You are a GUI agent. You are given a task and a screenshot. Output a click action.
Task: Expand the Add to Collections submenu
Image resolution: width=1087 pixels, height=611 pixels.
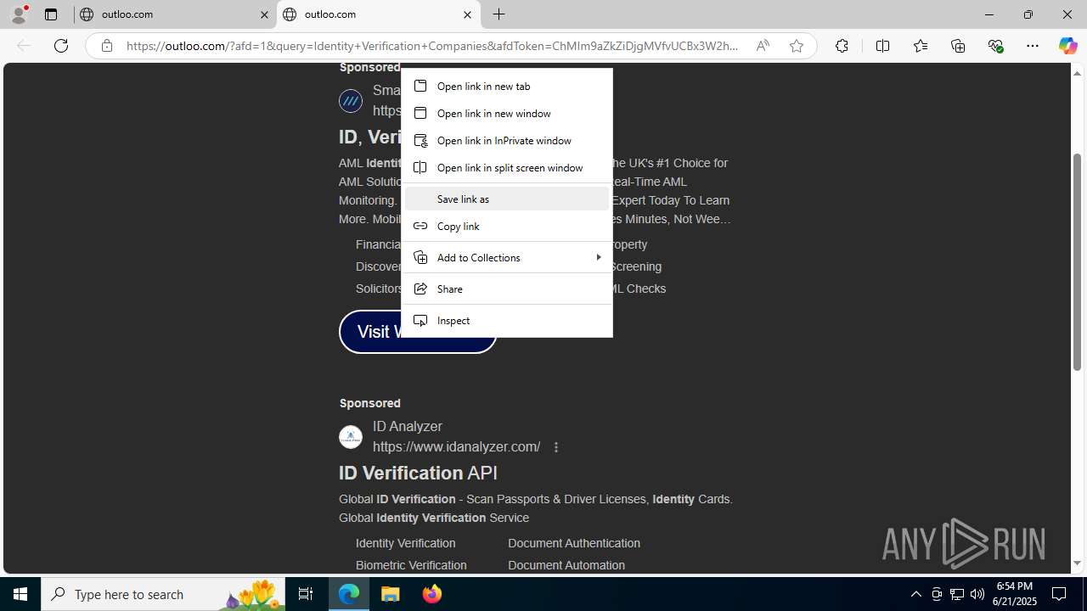[x=507, y=257]
